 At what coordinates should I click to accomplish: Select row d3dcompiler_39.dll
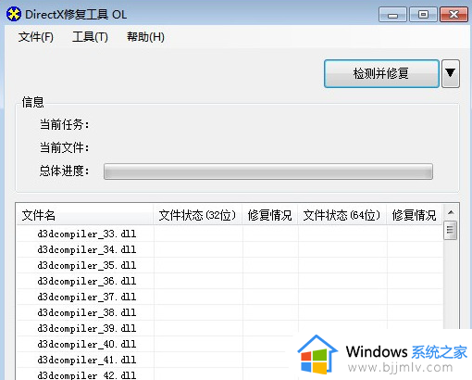[230, 328]
